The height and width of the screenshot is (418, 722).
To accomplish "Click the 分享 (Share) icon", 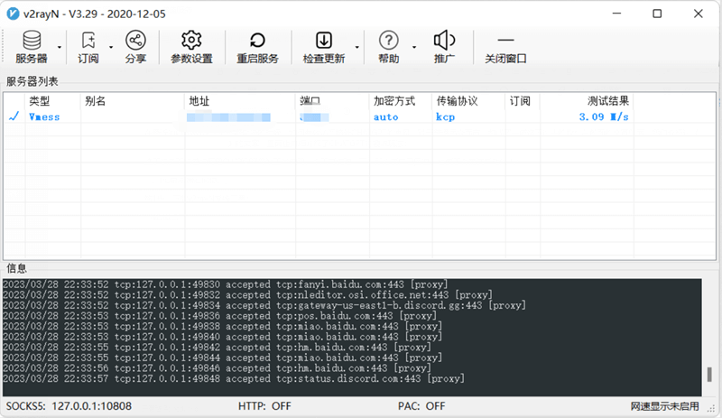I will point(135,41).
